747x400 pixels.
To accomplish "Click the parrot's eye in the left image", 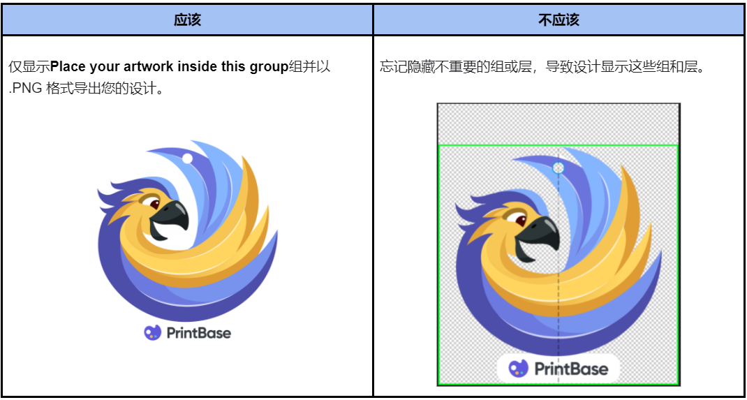I will (x=154, y=205).
